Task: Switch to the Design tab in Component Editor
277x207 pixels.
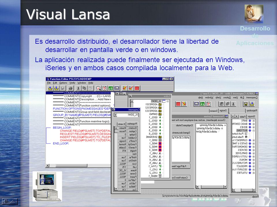Action: point(223,111)
